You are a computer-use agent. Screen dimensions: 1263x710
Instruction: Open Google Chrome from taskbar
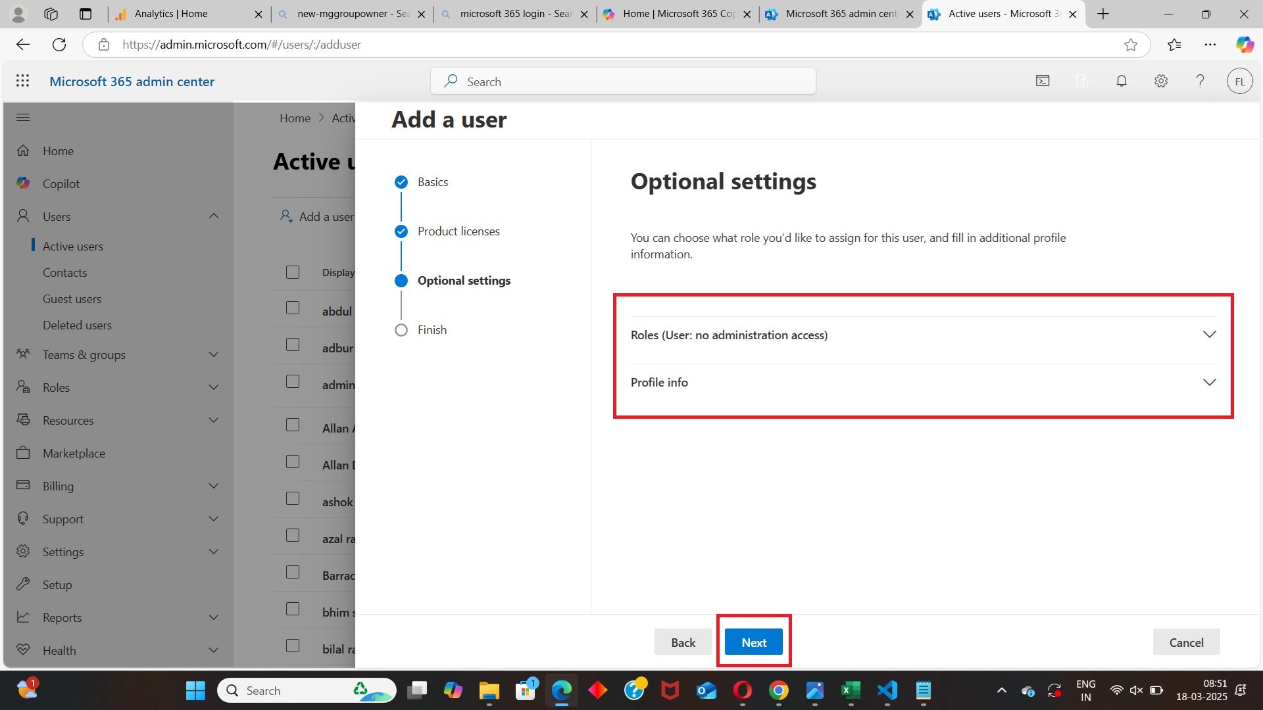[x=779, y=690]
